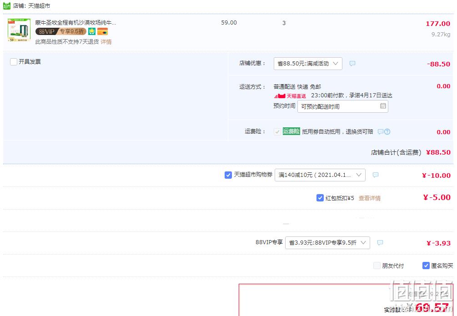457x316 pixels.
Task: Click the question mark help icon for 运费险
Action: tap(387, 132)
